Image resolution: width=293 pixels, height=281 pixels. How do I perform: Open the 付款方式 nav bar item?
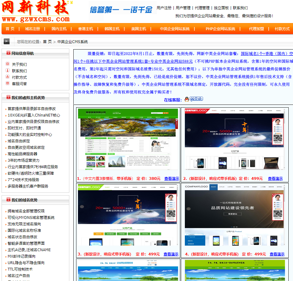point(282,29)
